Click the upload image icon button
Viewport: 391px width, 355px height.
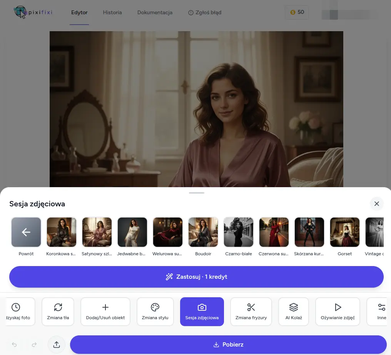(57, 345)
